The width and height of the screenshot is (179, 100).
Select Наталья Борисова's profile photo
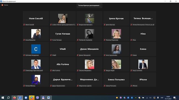pyautogui.click(x=116, y=34)
